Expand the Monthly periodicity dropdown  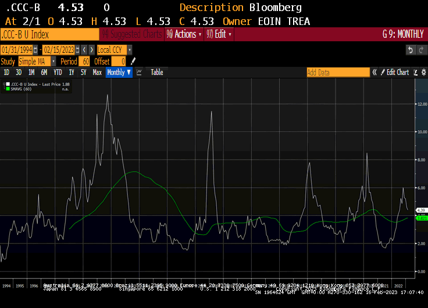point(119,73)
